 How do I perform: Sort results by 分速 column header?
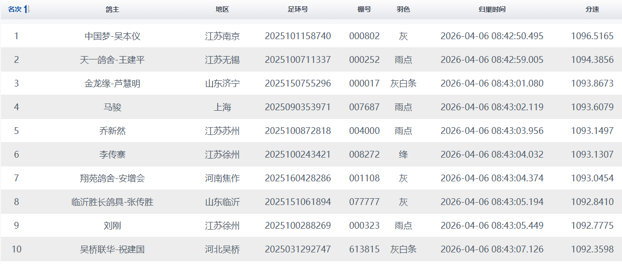click(x=592, y=10)
